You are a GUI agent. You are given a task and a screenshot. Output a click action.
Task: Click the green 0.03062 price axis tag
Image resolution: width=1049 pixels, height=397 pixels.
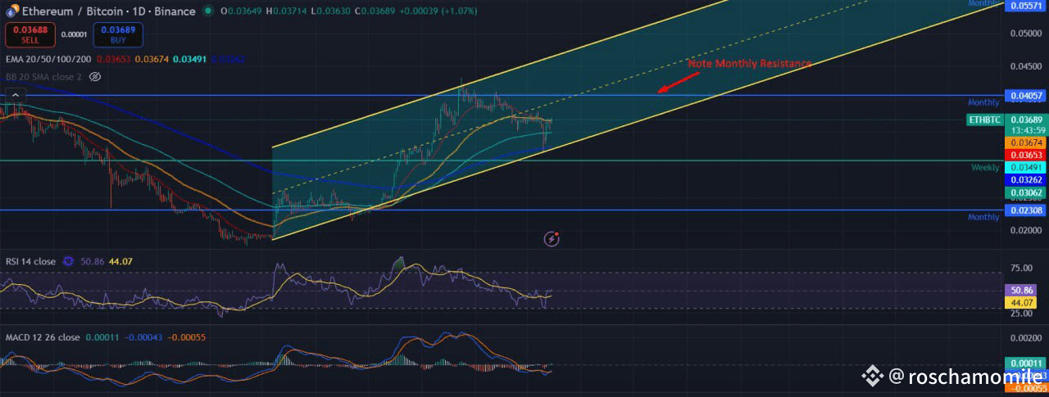(1026, 192)
